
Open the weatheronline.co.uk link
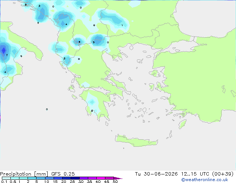tap(205, 180)
